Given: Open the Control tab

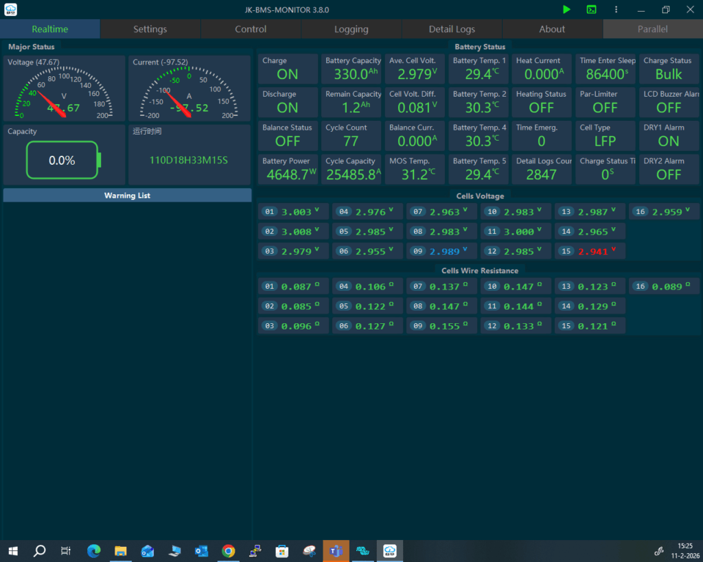Looking at the screenshot, I should click(251, 29).
